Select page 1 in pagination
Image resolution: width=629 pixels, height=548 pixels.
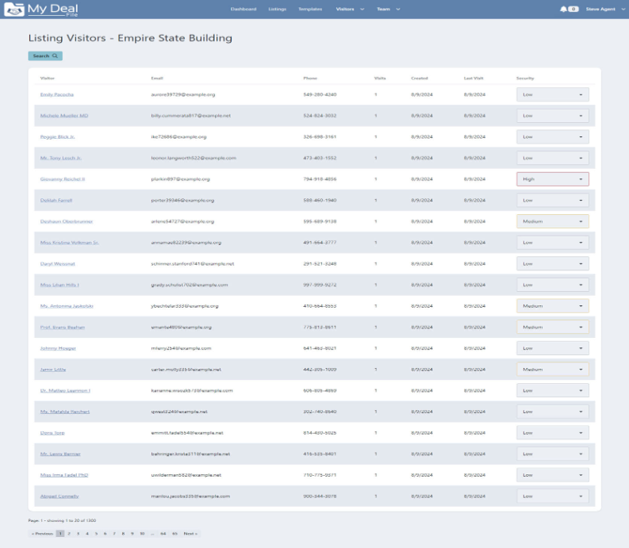(60, 534)
